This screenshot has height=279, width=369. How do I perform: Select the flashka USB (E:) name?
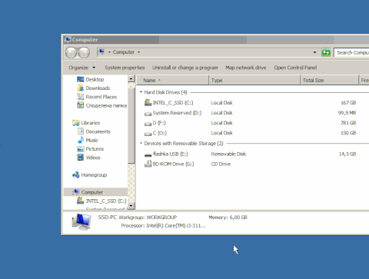coord(171,154)
